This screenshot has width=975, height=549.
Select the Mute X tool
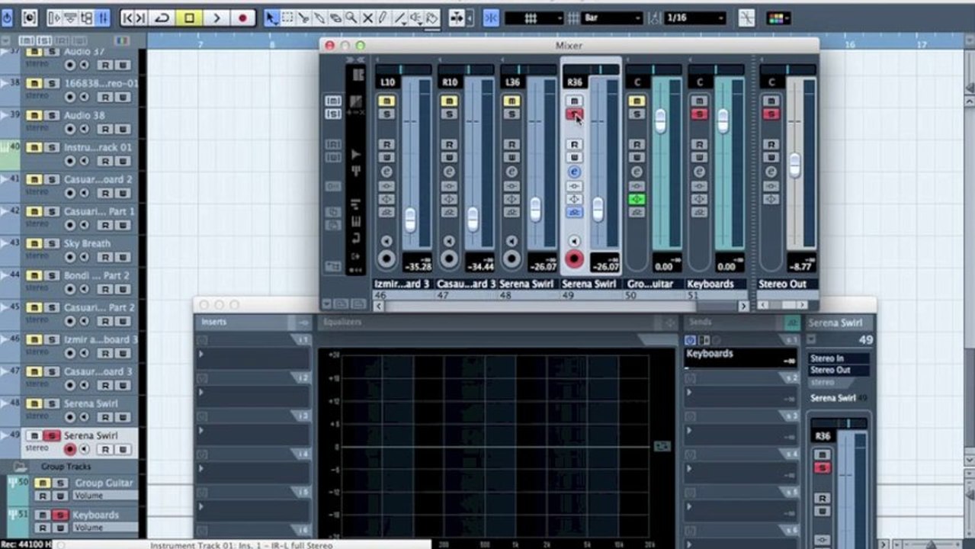(x=367, y=18)
